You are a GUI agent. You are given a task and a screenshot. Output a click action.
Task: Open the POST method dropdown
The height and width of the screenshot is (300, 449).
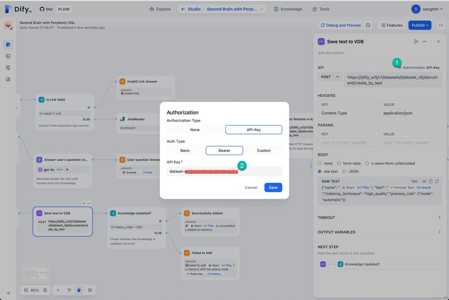pos(330,77)
